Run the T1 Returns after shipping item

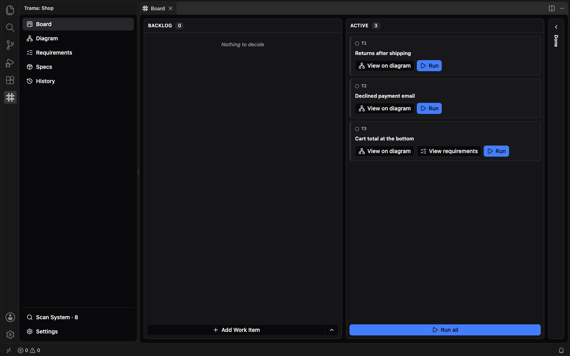429,66
